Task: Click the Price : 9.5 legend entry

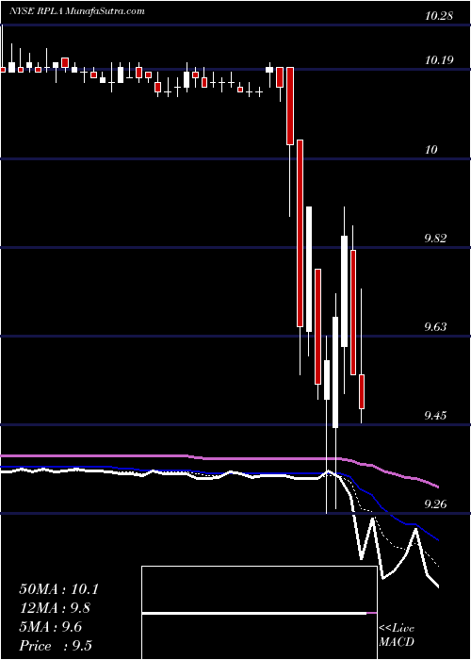Action: point(56,646)
